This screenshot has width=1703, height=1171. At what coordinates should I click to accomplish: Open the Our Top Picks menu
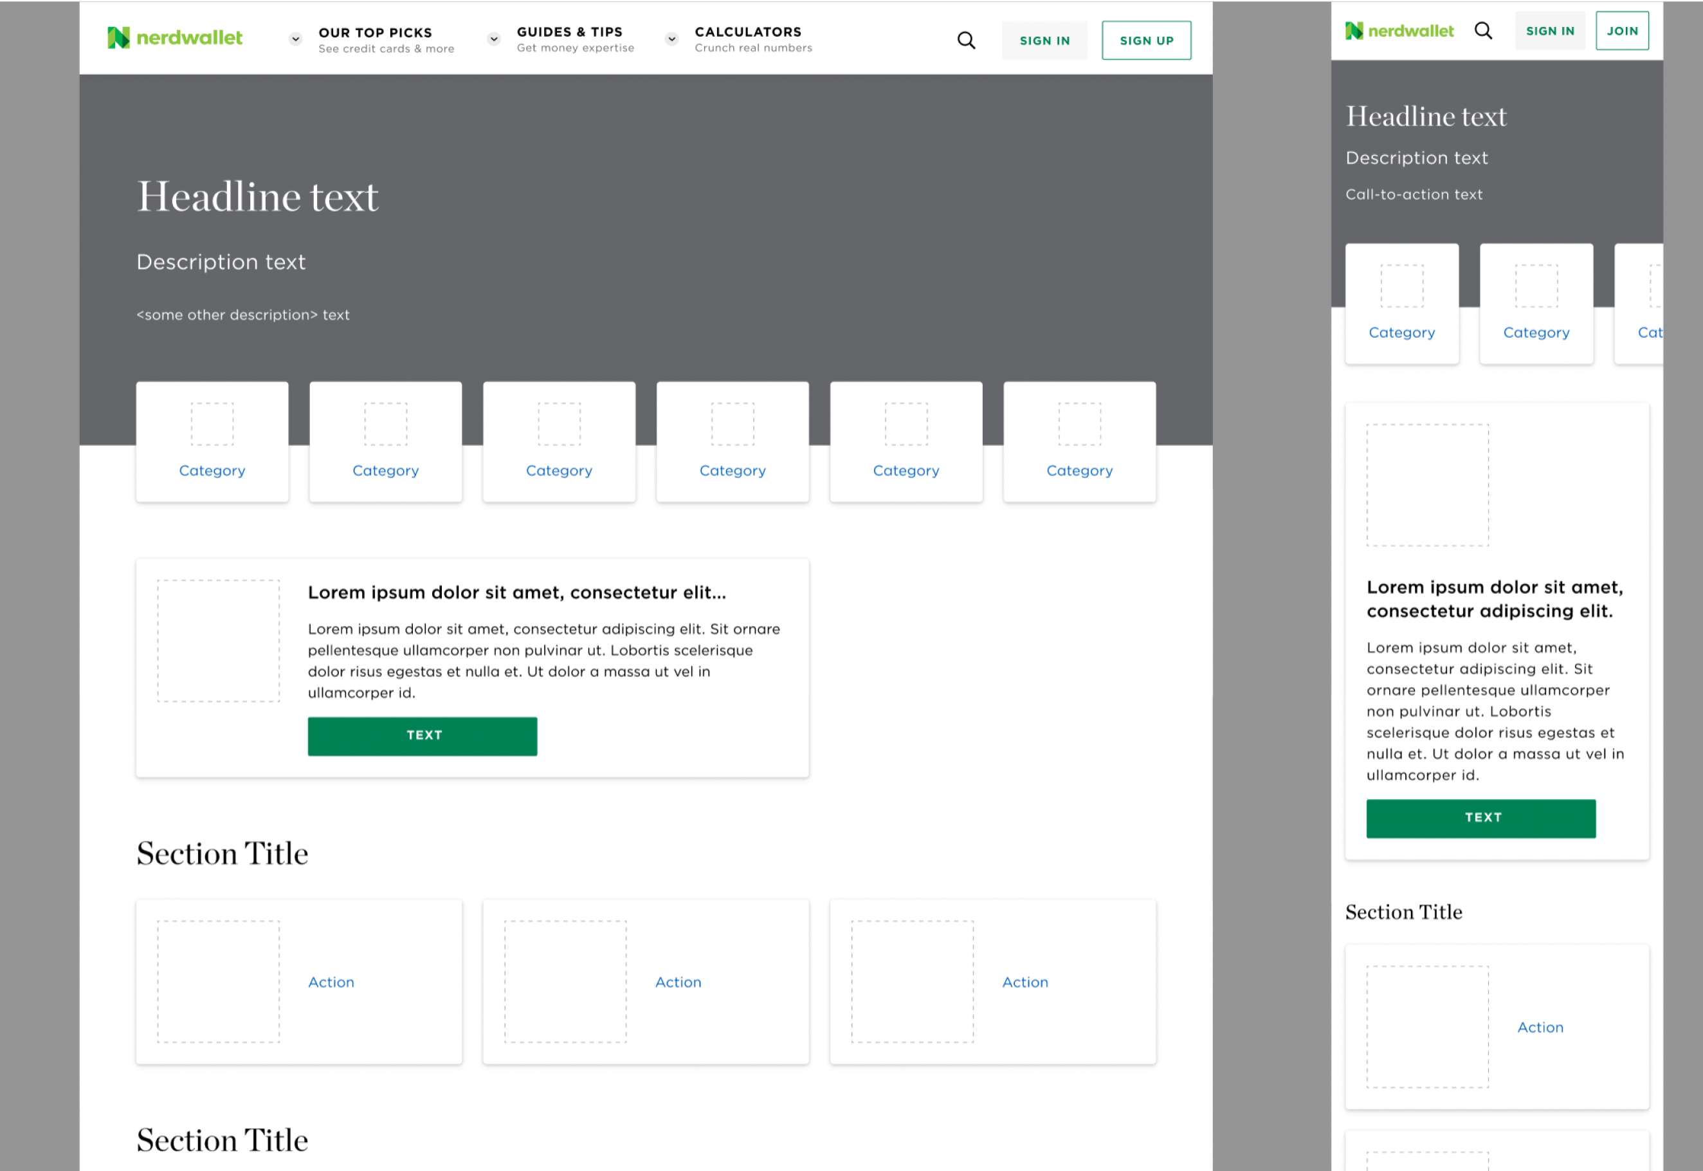(x=375, y=33)
